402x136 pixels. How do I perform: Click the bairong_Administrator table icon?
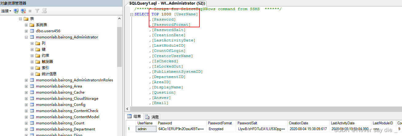(x=32, y=37)
